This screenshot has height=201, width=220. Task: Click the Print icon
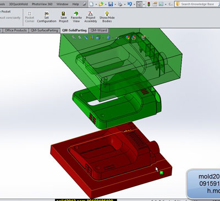[x=120, y=4]
